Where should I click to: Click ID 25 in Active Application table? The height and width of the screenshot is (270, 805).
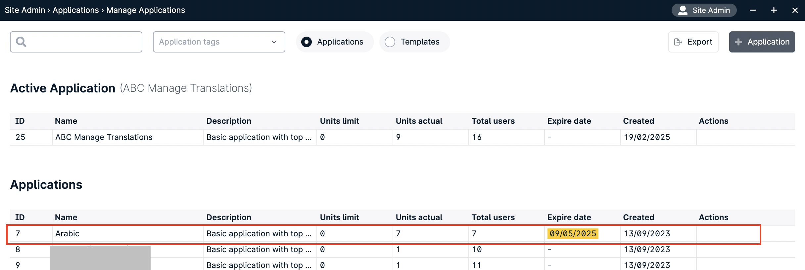[x=21, y=137]
